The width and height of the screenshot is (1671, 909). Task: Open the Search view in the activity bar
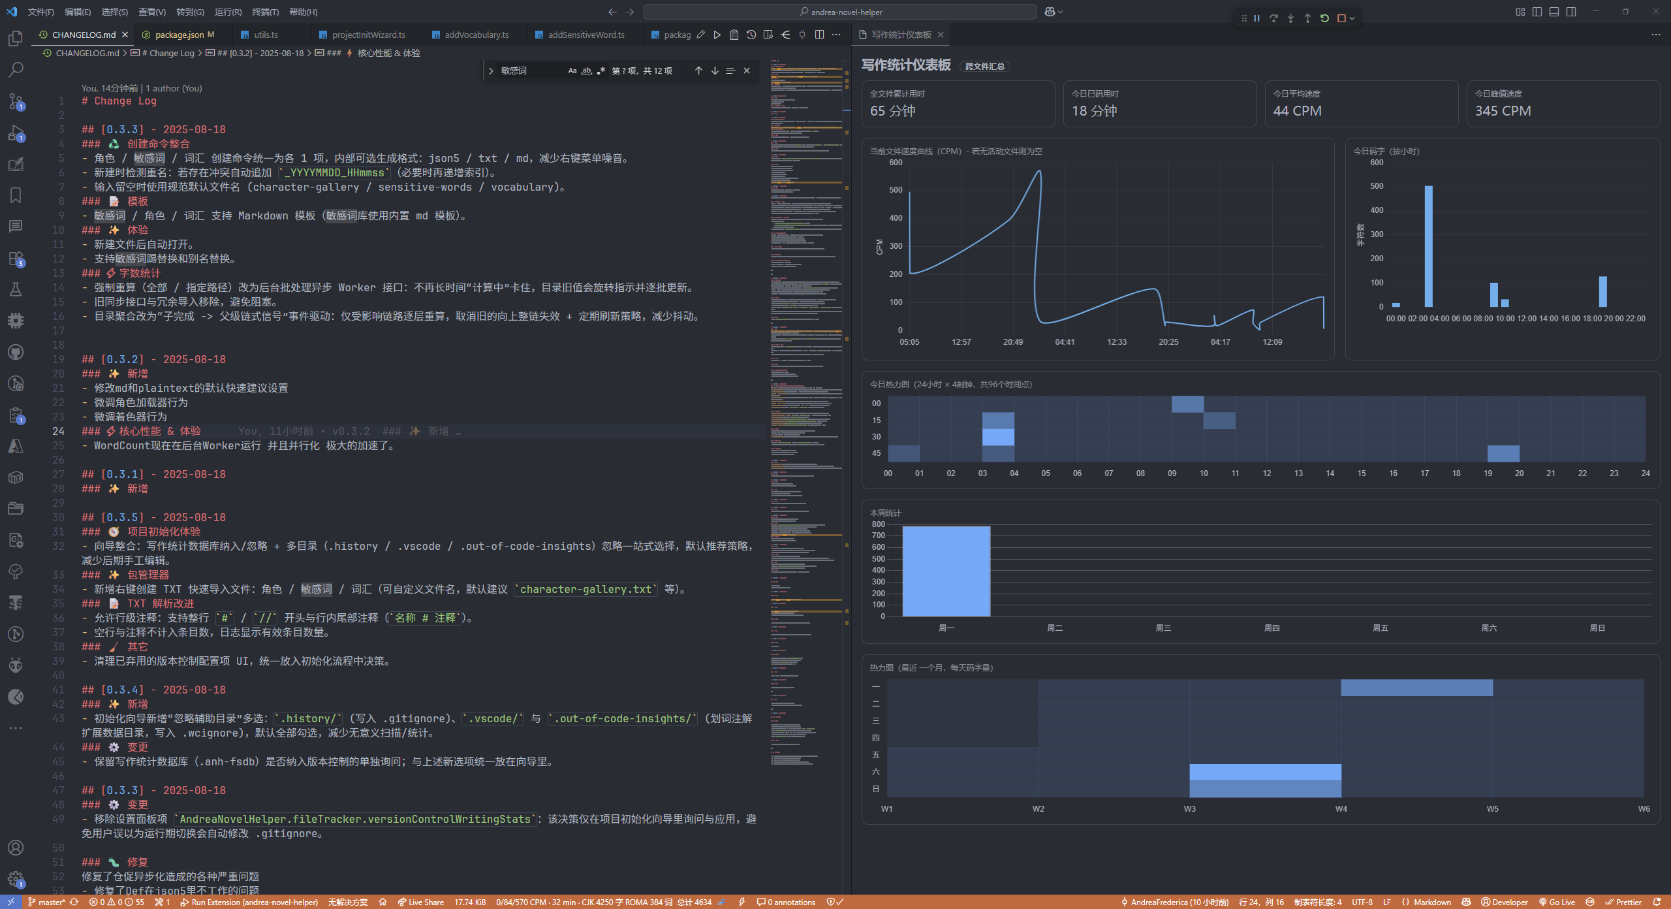(16, 69)
